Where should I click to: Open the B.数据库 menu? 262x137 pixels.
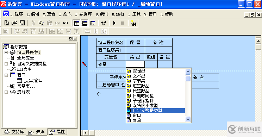[x=83, y=14]
